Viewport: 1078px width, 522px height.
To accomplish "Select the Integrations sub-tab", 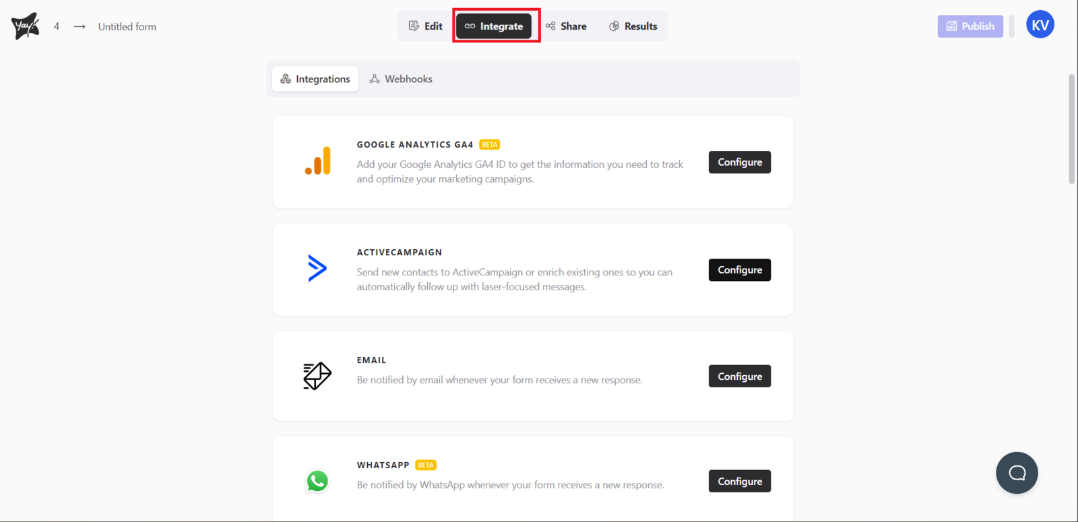I will click(x=315, y=79).
